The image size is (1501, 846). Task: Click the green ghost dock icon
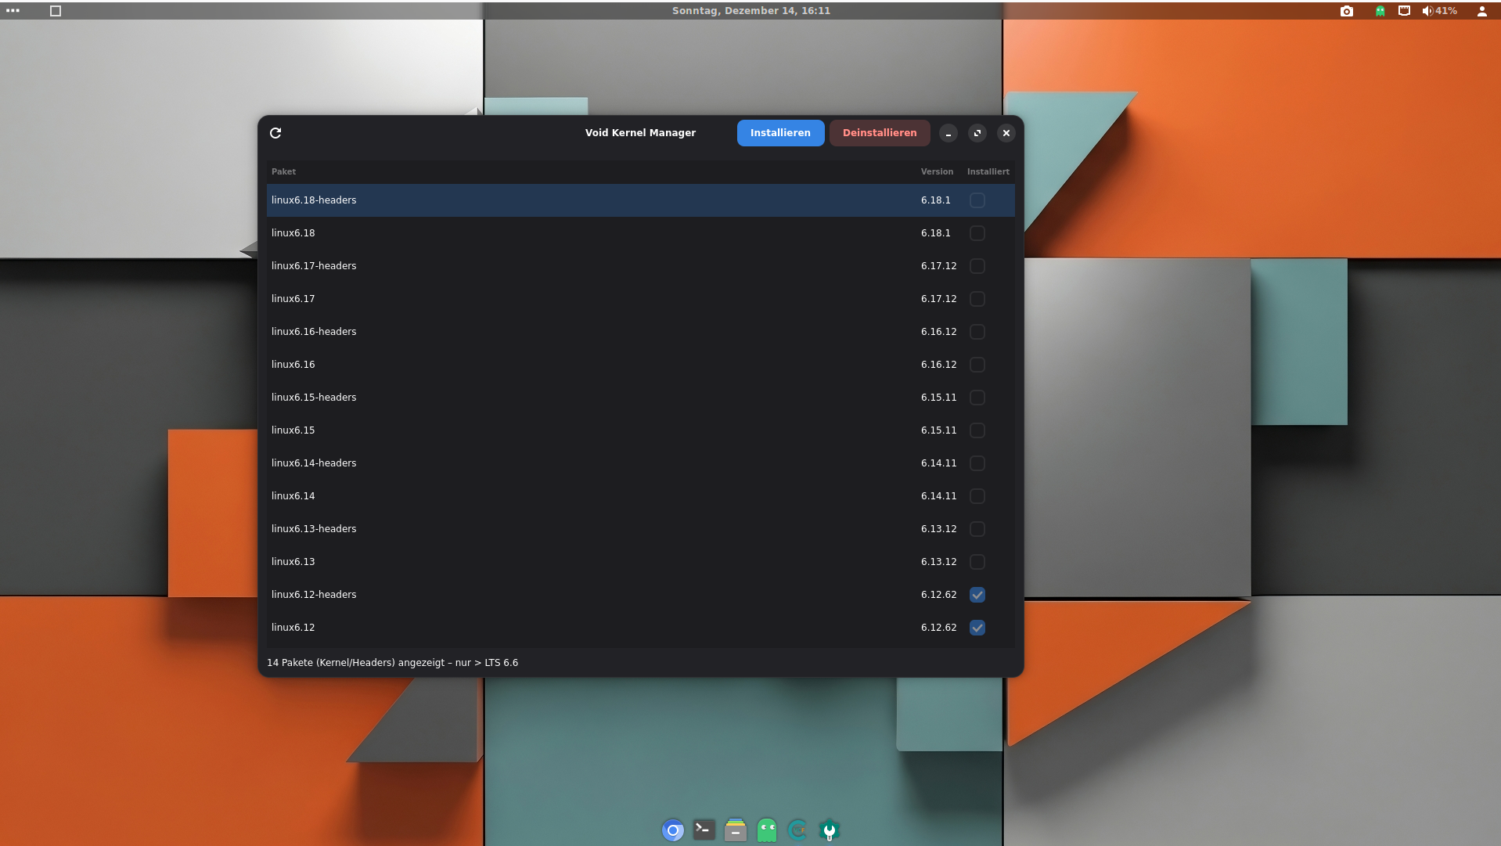[766, 830]
